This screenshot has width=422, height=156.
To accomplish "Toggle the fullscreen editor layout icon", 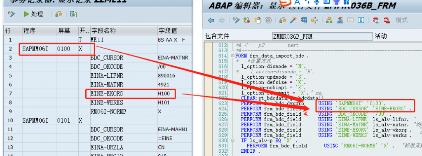I will tap(350, 20).
